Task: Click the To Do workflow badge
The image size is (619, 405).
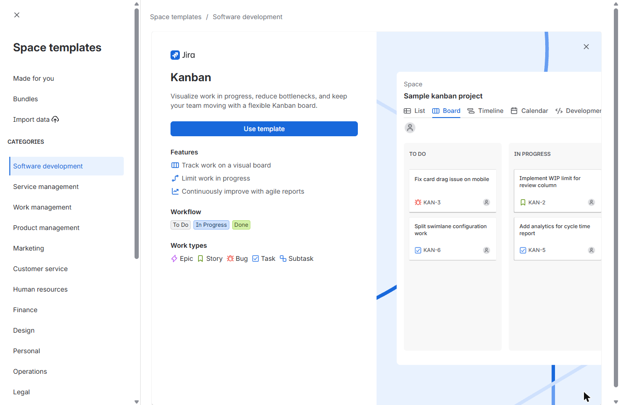Action: coord(180,225)
